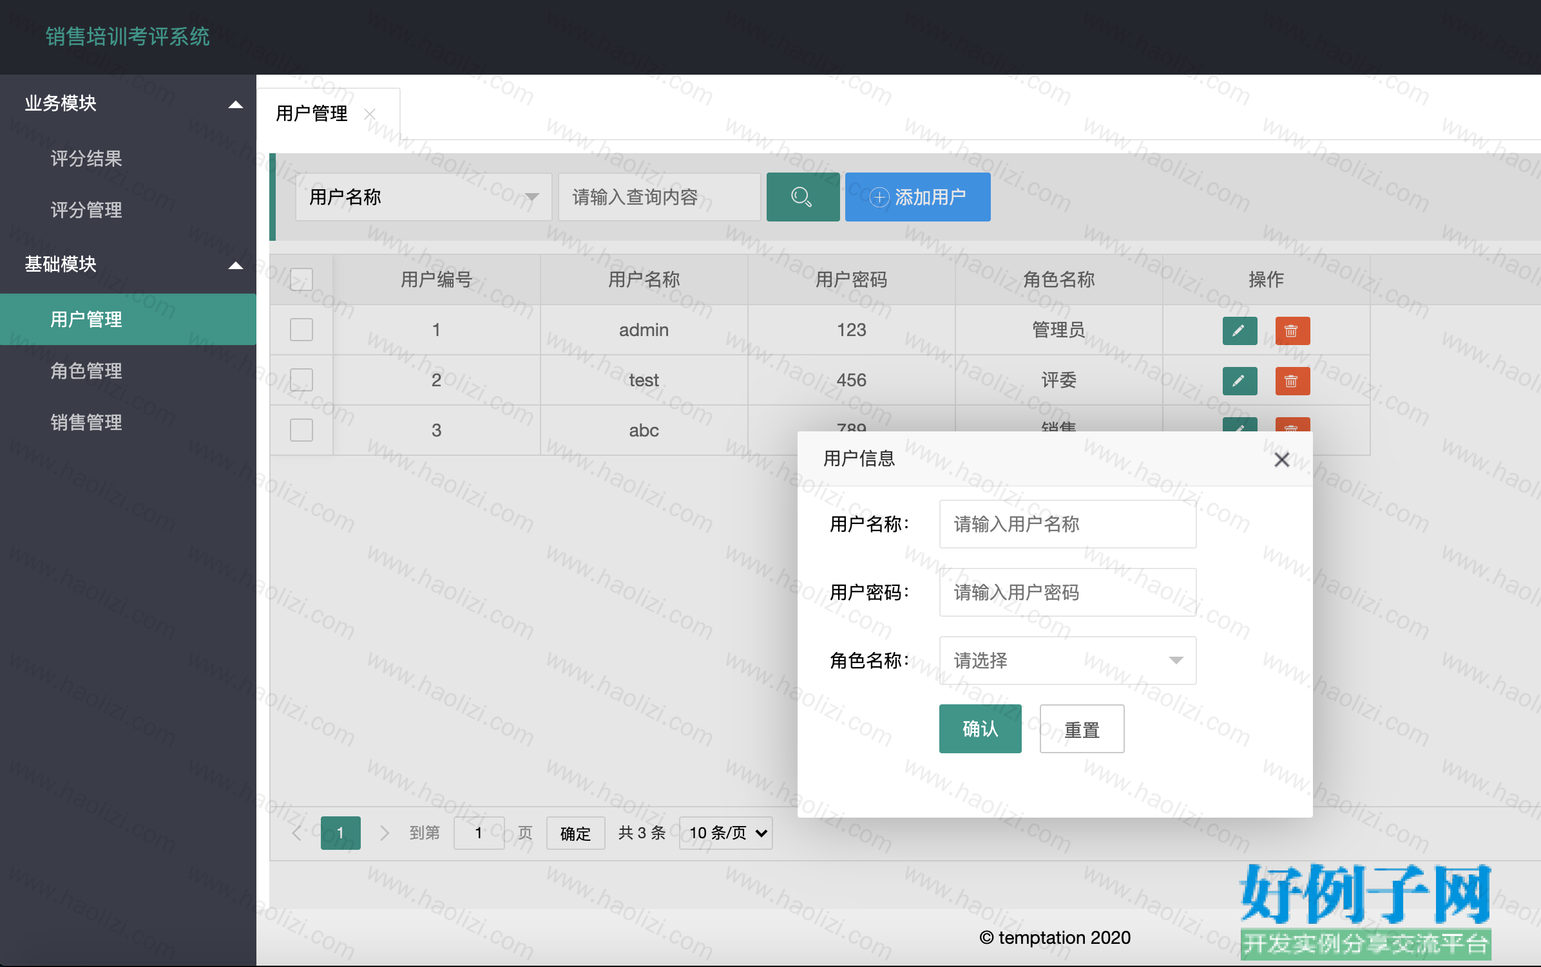Select 用户管理 in the sidebar
1541x967 pixels.
click(x=128, y=319)
